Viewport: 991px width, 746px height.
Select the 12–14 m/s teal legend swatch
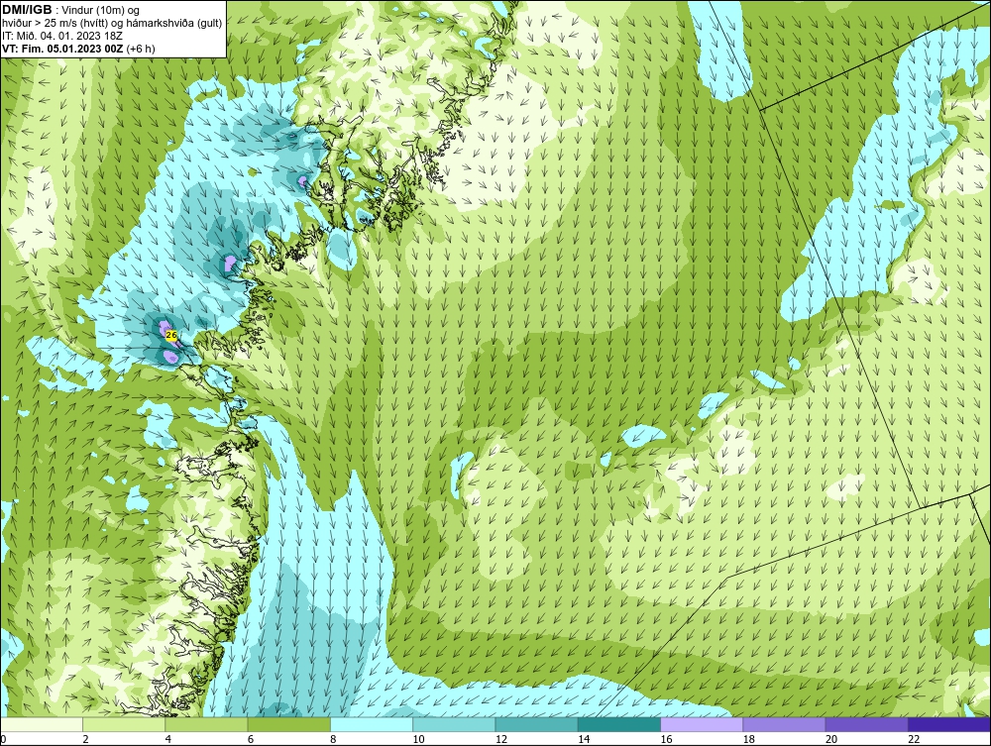(536, 724)
